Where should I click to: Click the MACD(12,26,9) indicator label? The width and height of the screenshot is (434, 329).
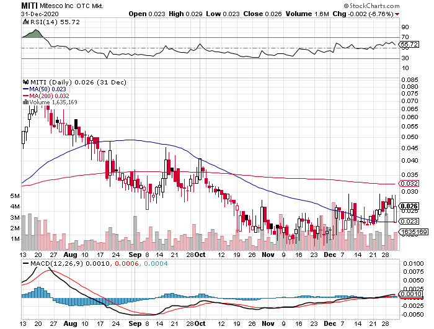57,264
